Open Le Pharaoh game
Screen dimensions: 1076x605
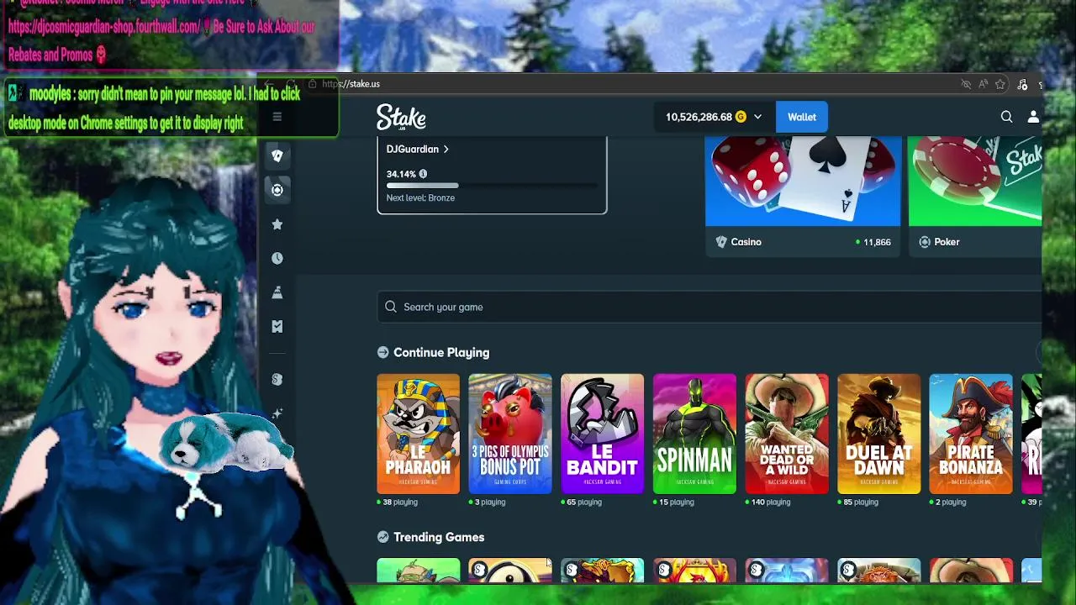tap(419, 434)
